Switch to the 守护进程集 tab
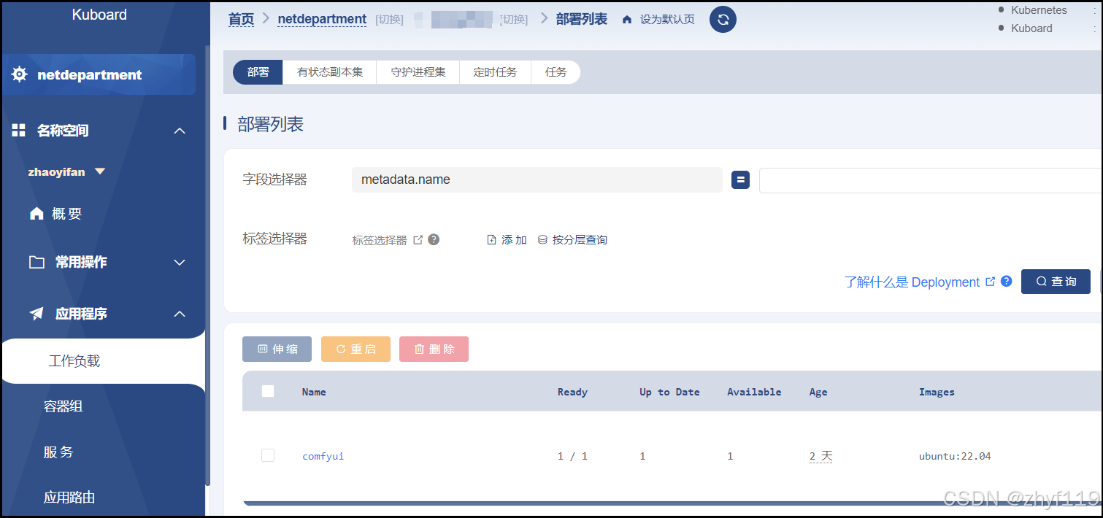The height and width of the screenshot is (518, 1103). coord(418,72)
